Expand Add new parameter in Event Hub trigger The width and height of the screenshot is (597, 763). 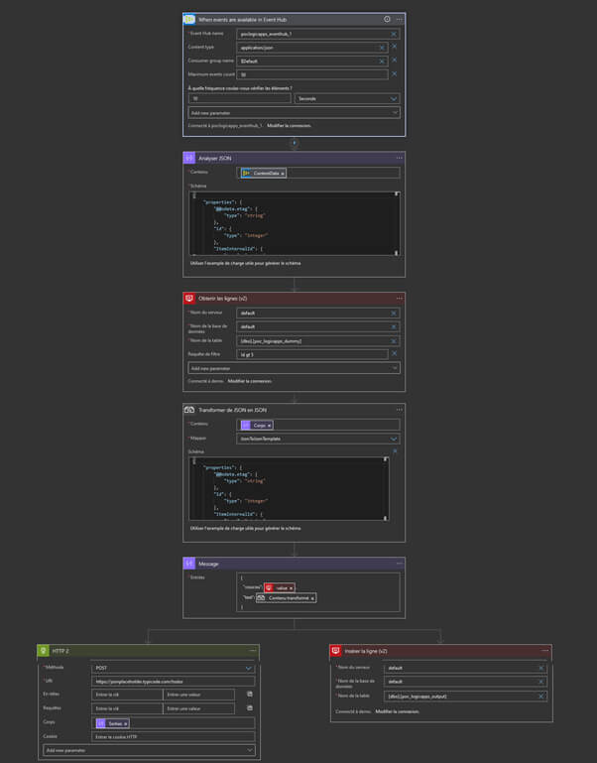click(x=294, y=113)
